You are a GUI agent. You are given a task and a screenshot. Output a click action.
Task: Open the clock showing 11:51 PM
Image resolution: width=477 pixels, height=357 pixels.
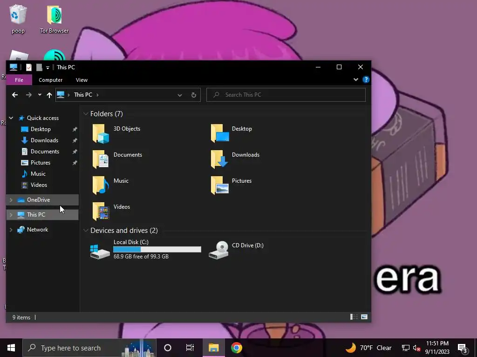437,348
